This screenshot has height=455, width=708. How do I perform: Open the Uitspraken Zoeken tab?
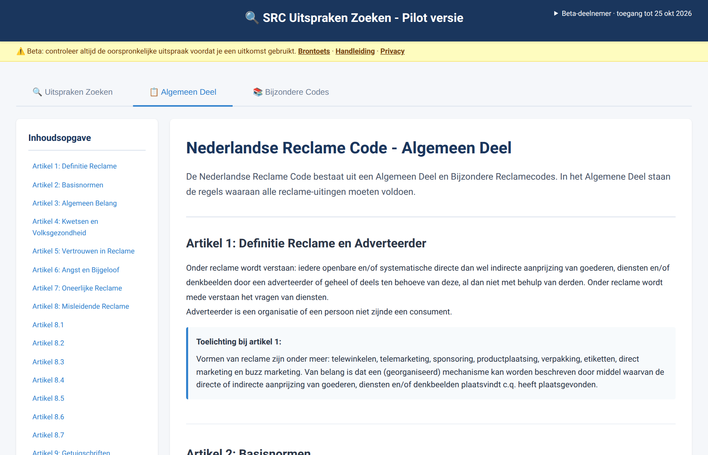point(72,92)
